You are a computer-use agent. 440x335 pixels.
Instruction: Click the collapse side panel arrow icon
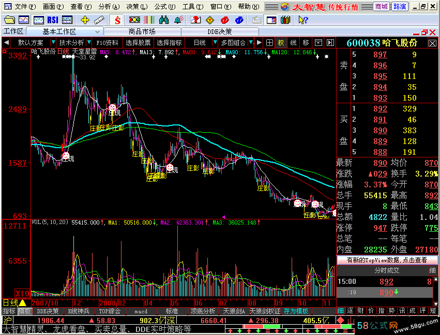click(330, 43)
